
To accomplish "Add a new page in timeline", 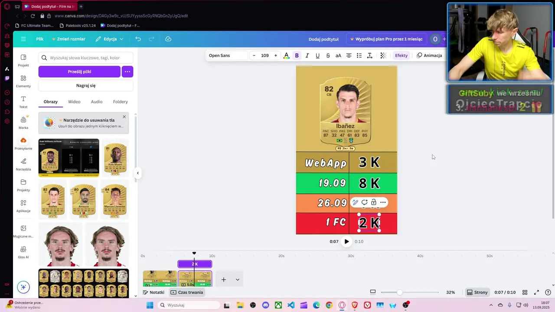I will pos(224,279).
